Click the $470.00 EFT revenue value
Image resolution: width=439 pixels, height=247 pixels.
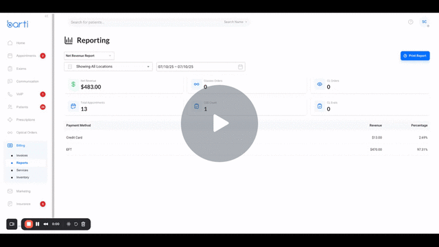(376, 150)
